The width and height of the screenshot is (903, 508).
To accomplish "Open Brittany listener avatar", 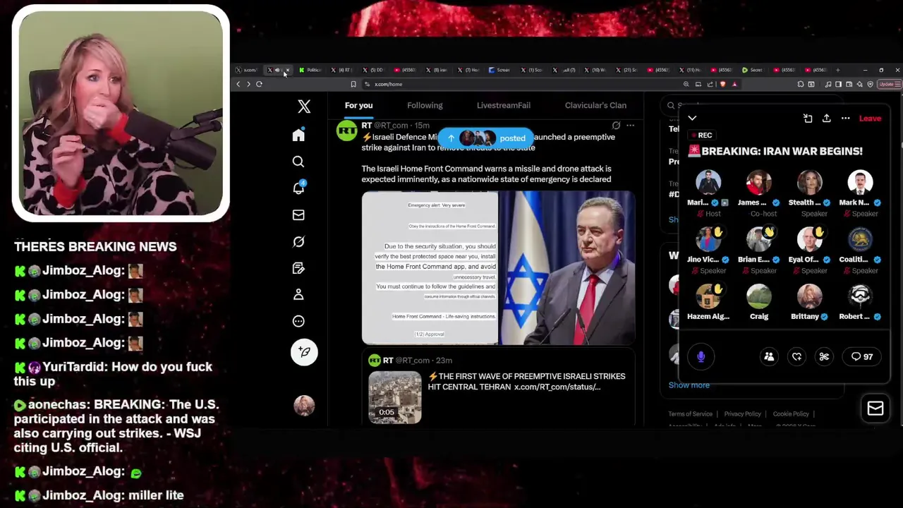I will 810,297.
